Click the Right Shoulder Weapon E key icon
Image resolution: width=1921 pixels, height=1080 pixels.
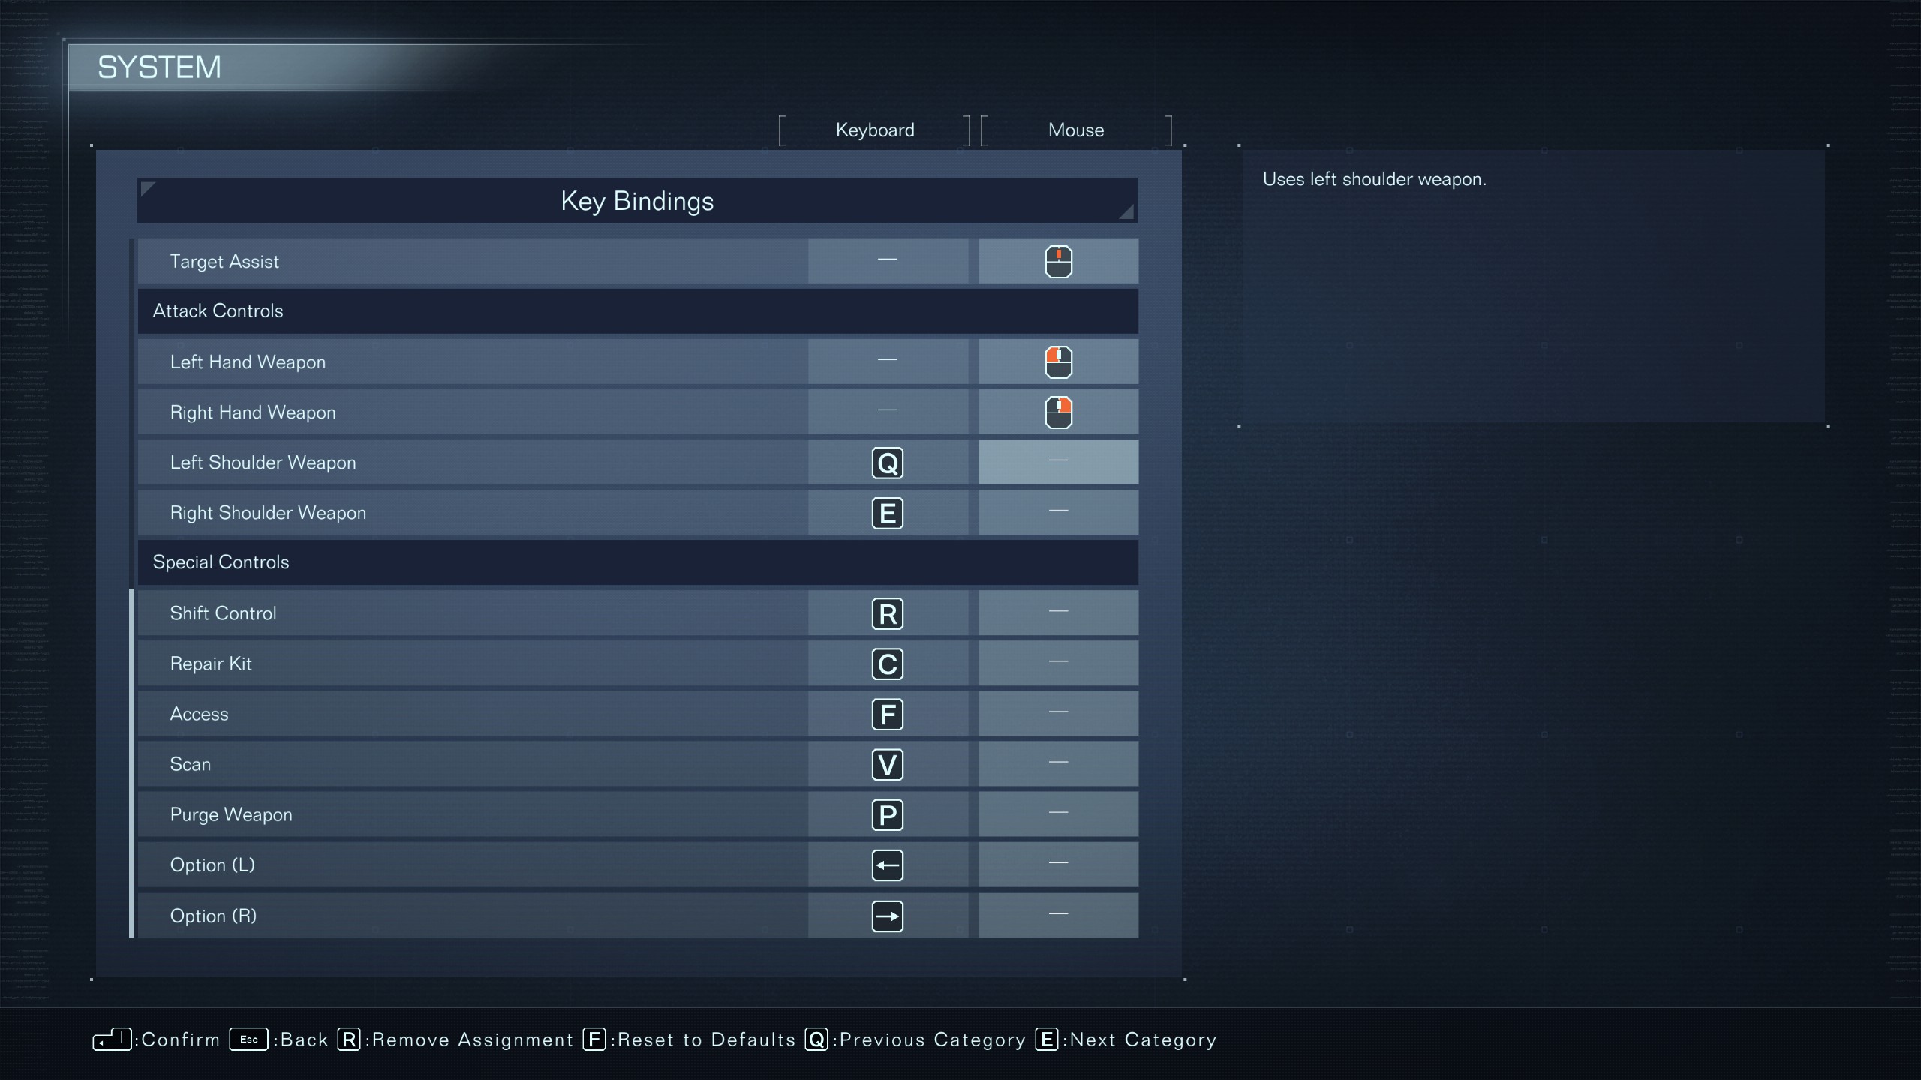coord(885,511)
